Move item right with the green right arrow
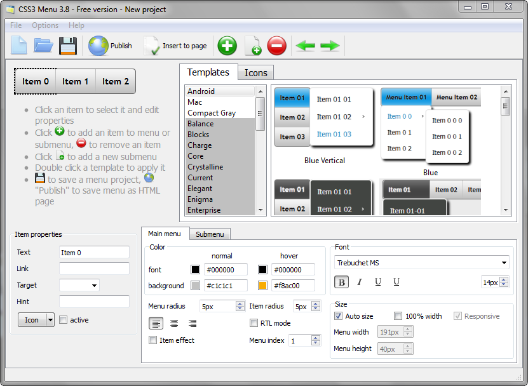This screenshot has width=528, height=386. tap(330, 46)
